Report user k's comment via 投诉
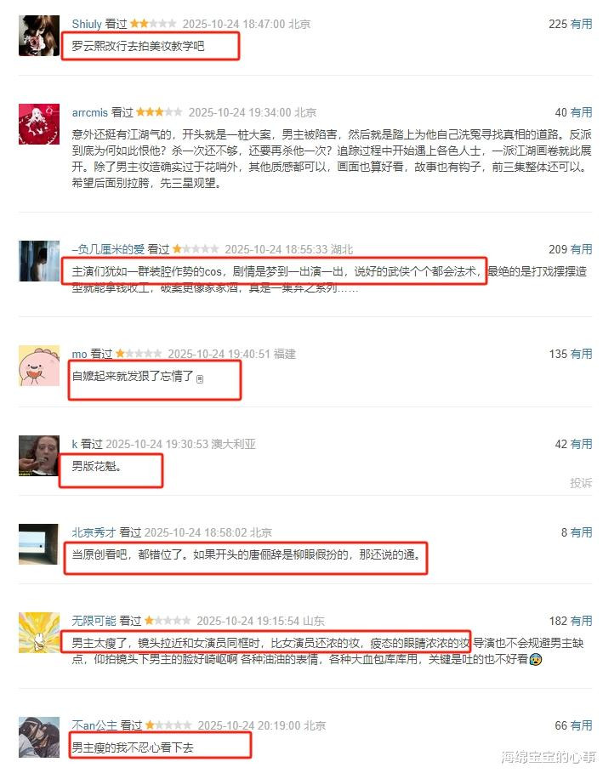The width and height of the screenshot is (603, 773). (581, 483)
